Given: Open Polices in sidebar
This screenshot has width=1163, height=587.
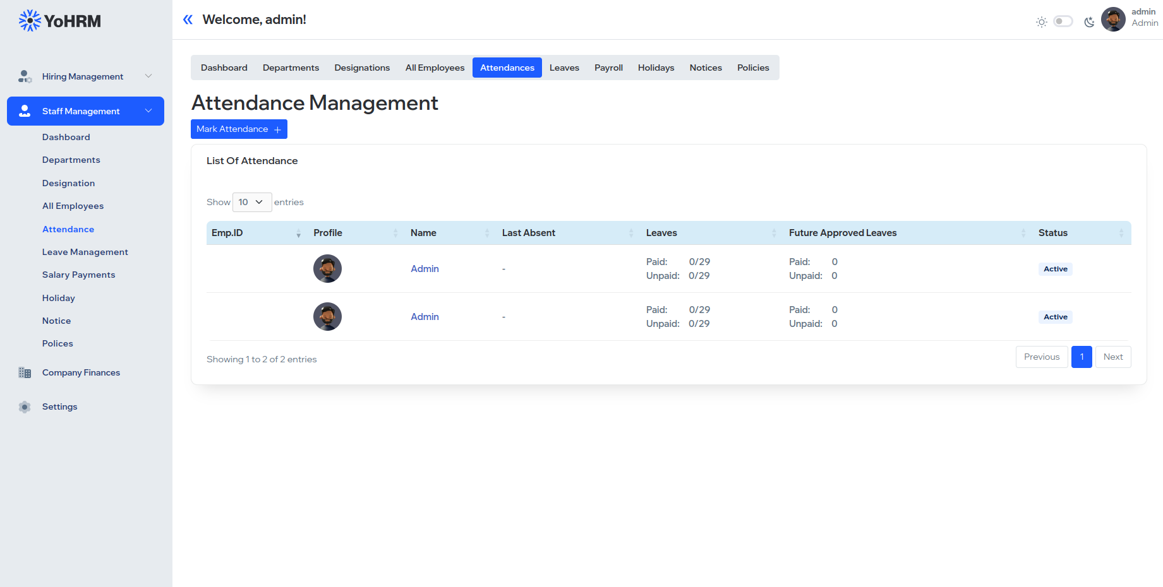Looking at the screenshot, I should tap(58, 343).
